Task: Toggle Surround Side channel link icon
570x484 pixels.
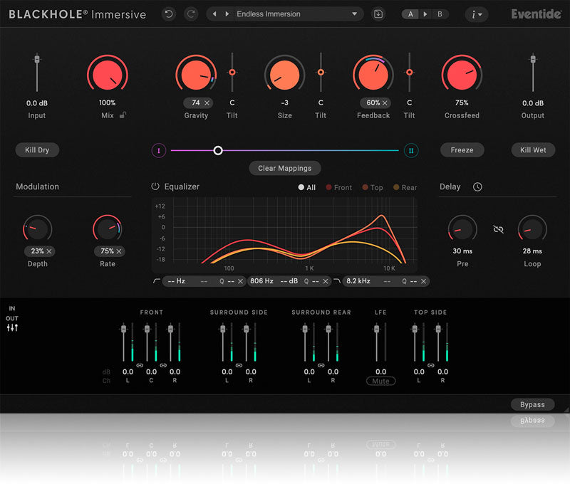Action: (x=239, y=365)
